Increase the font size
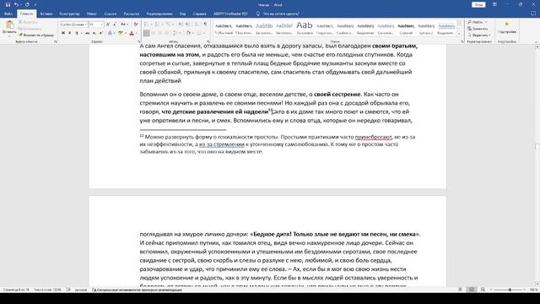The width and height of the screenshot is (540, 304). [108, 24]
